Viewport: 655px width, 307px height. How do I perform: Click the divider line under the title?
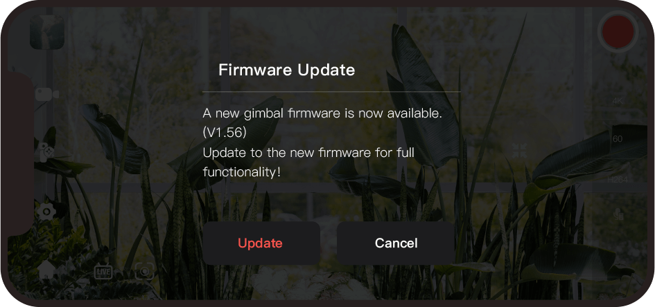point(332,91)
